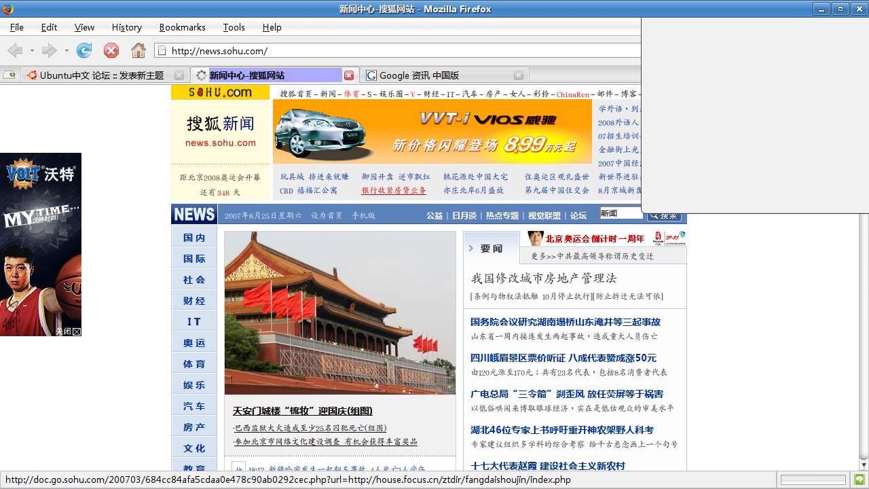Click the 热点专题 link in the NEWS bar

tap(502, 215)
